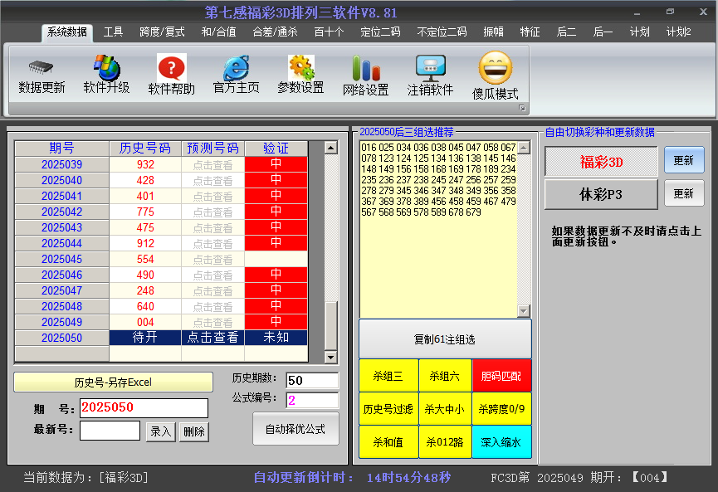Click cyan 深入缩水 button
The height and width of the screenshot is (492, 718).
502,442
